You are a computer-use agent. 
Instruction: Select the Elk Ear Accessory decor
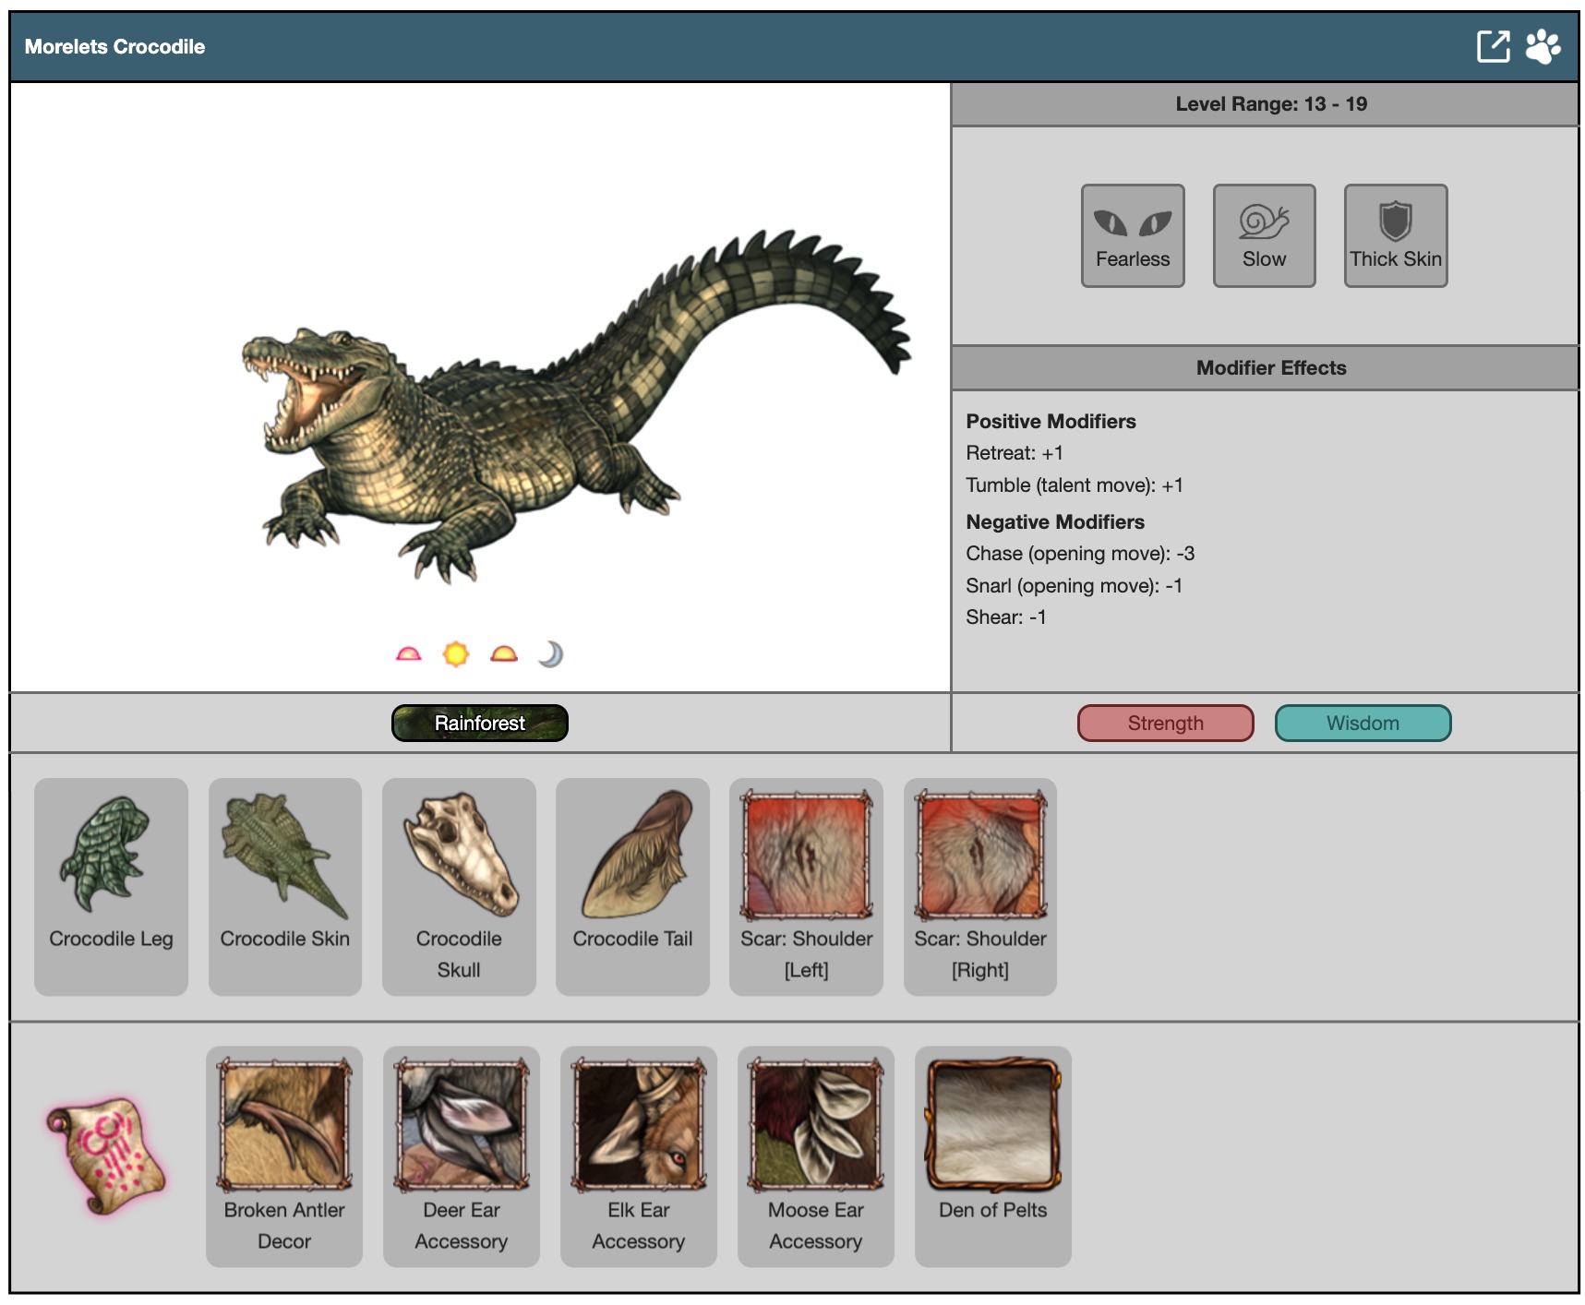point(639,1155)
